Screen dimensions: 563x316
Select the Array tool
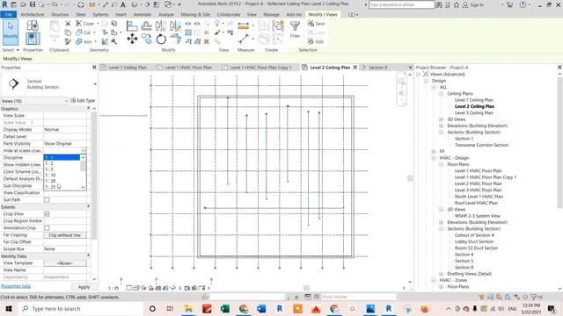pyautogui.click(x=188, y=32)
